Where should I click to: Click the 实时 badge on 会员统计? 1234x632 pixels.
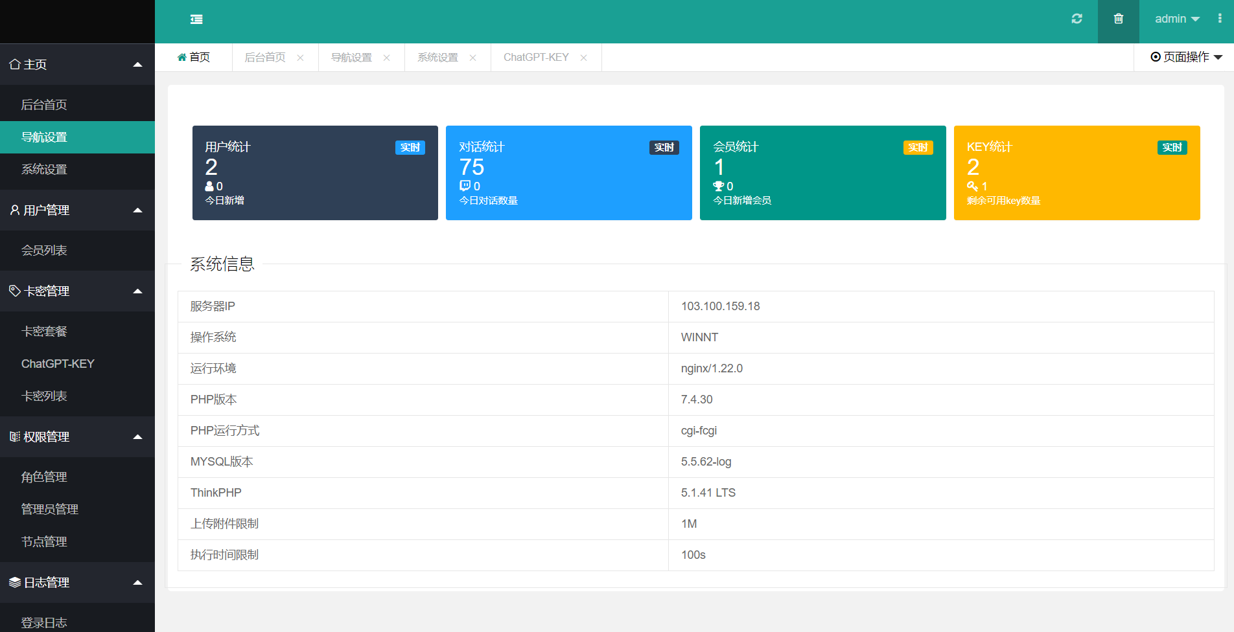click(x=918, y=148)
